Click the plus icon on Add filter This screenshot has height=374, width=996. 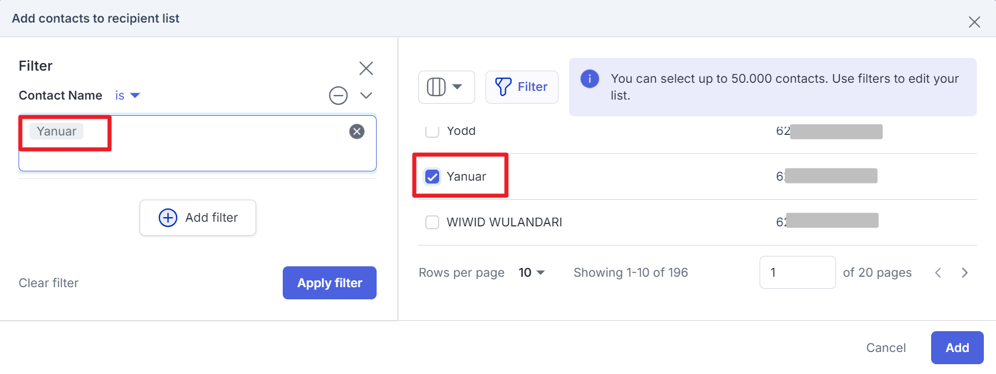coord(168,218)
